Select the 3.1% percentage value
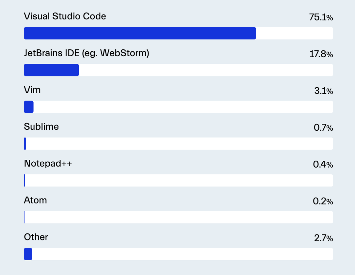This screenshot has height=275, width=355. coord(323,91)
